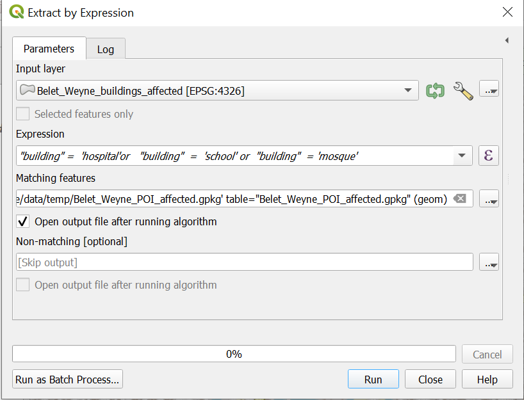Expand the Expression history dropdown arrow
Image resolution: width=524 pixels, height=400 pixels.
point(462,156)
